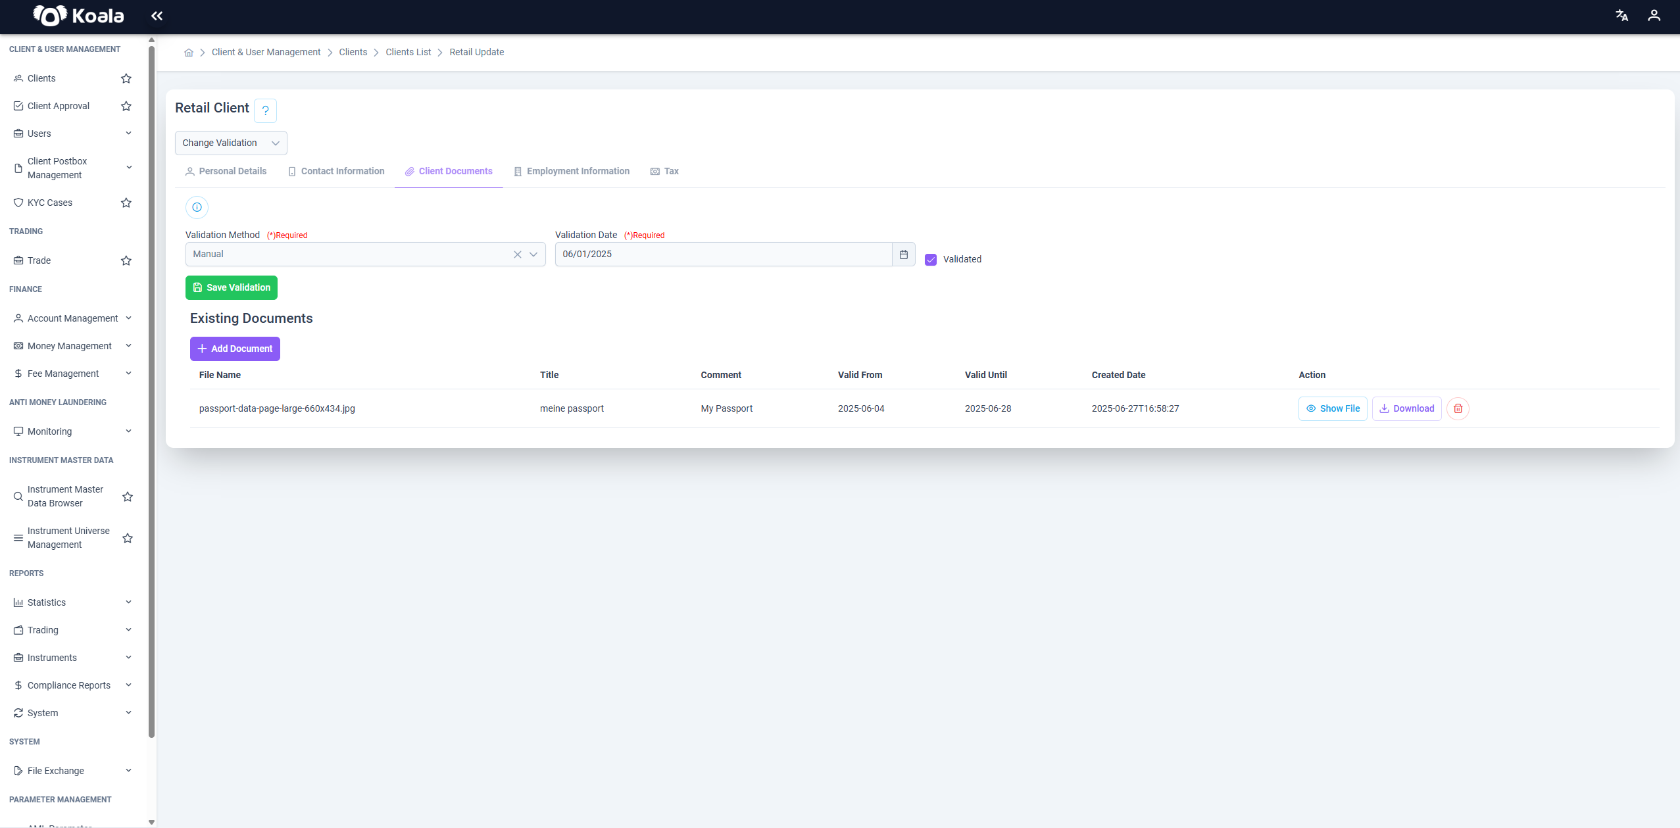This screenshot has height=828, width=1680.
Task: Click the home breadcrumb icon
Action: (189, 53)
